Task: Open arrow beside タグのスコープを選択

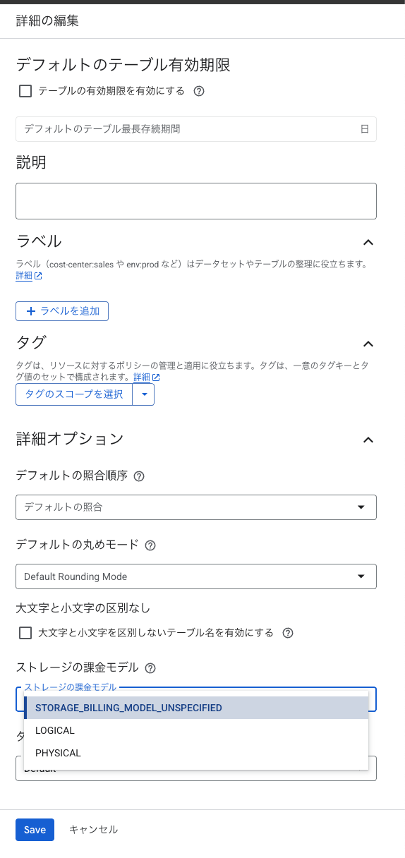Action: [x=143, y=394]
